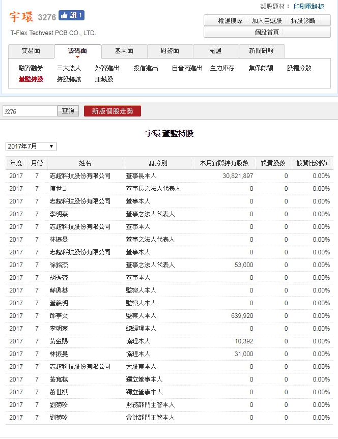Click the name 蘇興華
This screenshot has height=439, width=338.
click(59, 290)
